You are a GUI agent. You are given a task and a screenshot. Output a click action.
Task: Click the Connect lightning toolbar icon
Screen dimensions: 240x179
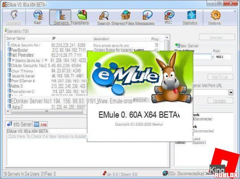pos(14,15)
